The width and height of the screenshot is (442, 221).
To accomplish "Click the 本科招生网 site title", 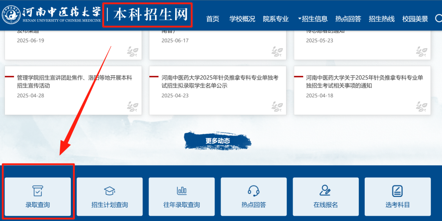I will (x=151, y=15).
